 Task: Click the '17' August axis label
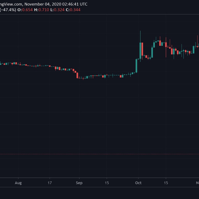[x=50, y=183]
